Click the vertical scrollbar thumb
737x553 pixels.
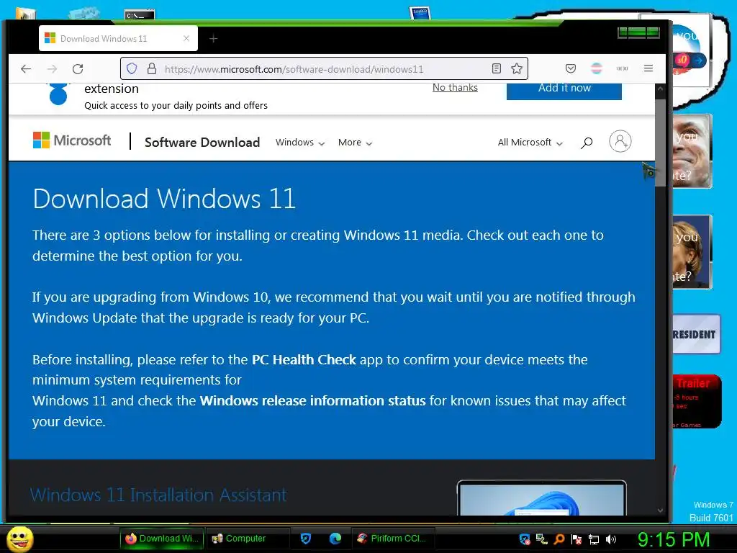(x=661, y=143)
